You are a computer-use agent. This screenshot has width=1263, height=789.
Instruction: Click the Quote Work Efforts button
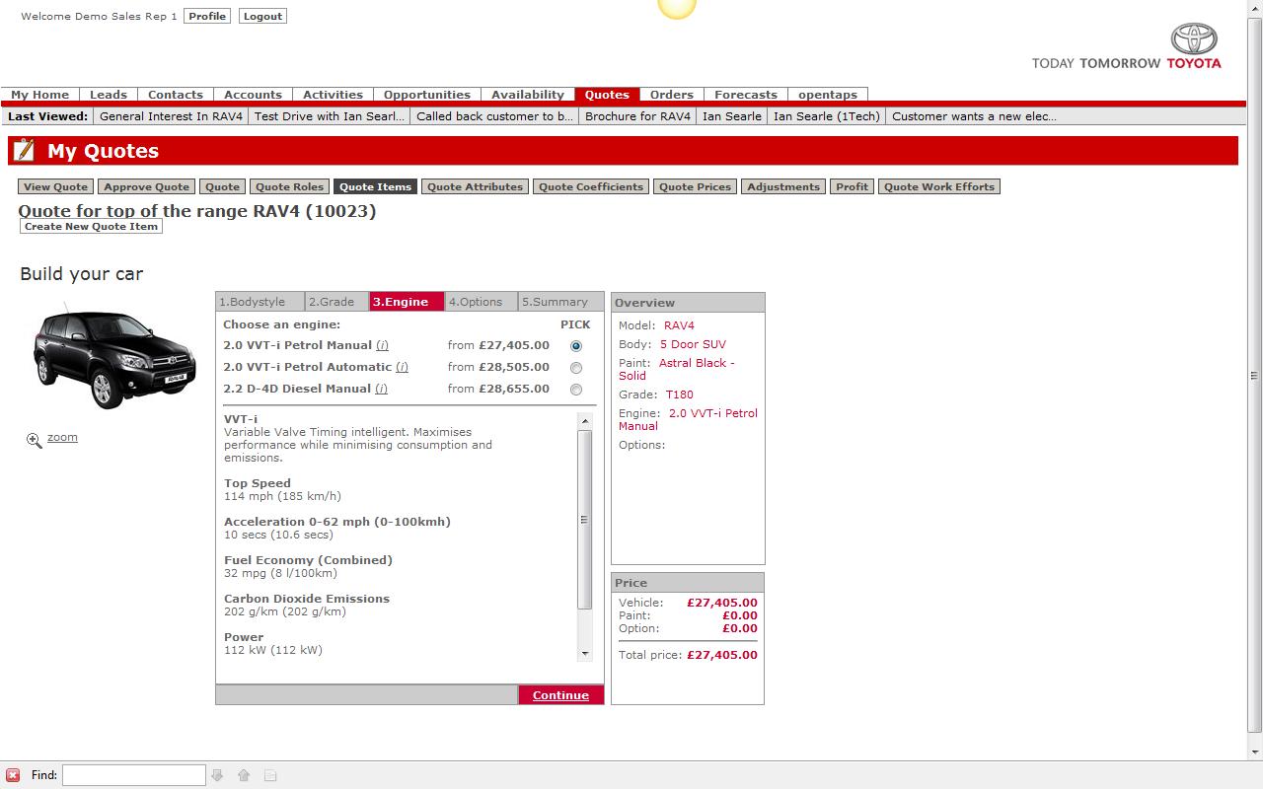[x=939, y=186]
